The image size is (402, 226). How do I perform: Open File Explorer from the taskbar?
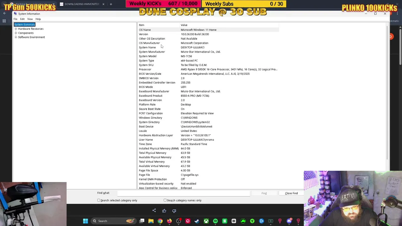pos(151,221)
